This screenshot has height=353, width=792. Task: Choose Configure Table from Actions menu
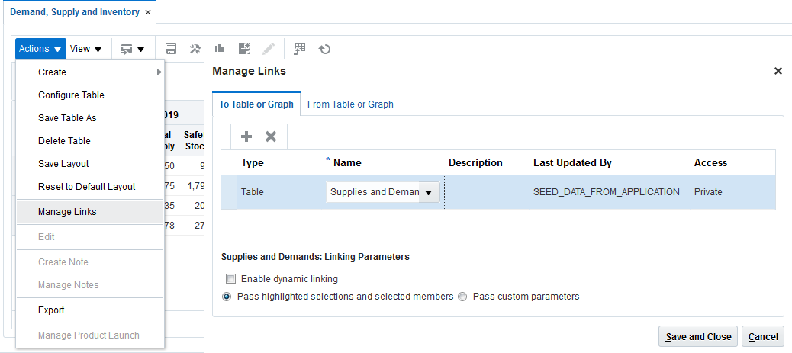tap(71, 95)
